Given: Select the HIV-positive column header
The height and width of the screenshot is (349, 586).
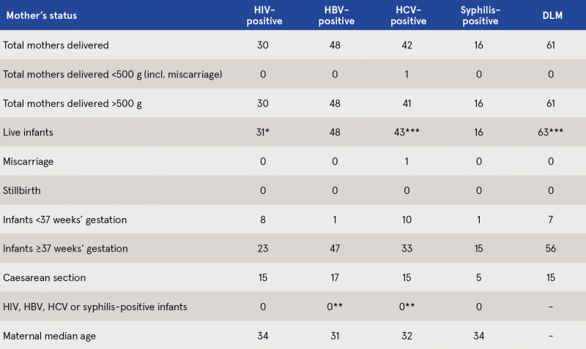Looking at the screenshot, I should tap(264, 15).
